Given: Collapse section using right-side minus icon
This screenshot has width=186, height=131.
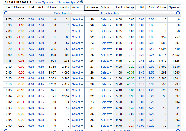Looking at the screenshot, I should [178, 13].
